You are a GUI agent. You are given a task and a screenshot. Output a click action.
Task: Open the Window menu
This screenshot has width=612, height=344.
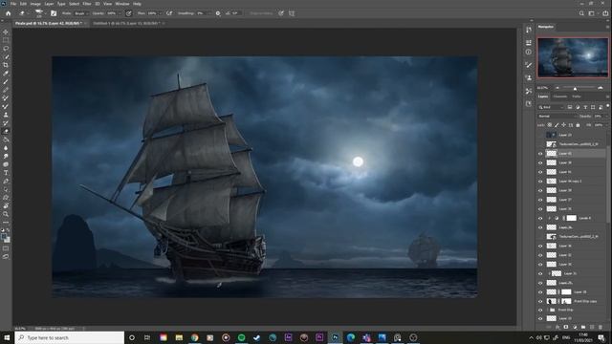tap(122, 4)
